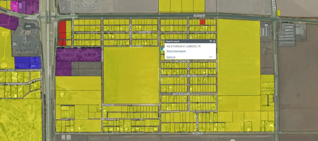Select the 902 E Purdue St address text
This screenshot has width=318, height=141.
183,46
